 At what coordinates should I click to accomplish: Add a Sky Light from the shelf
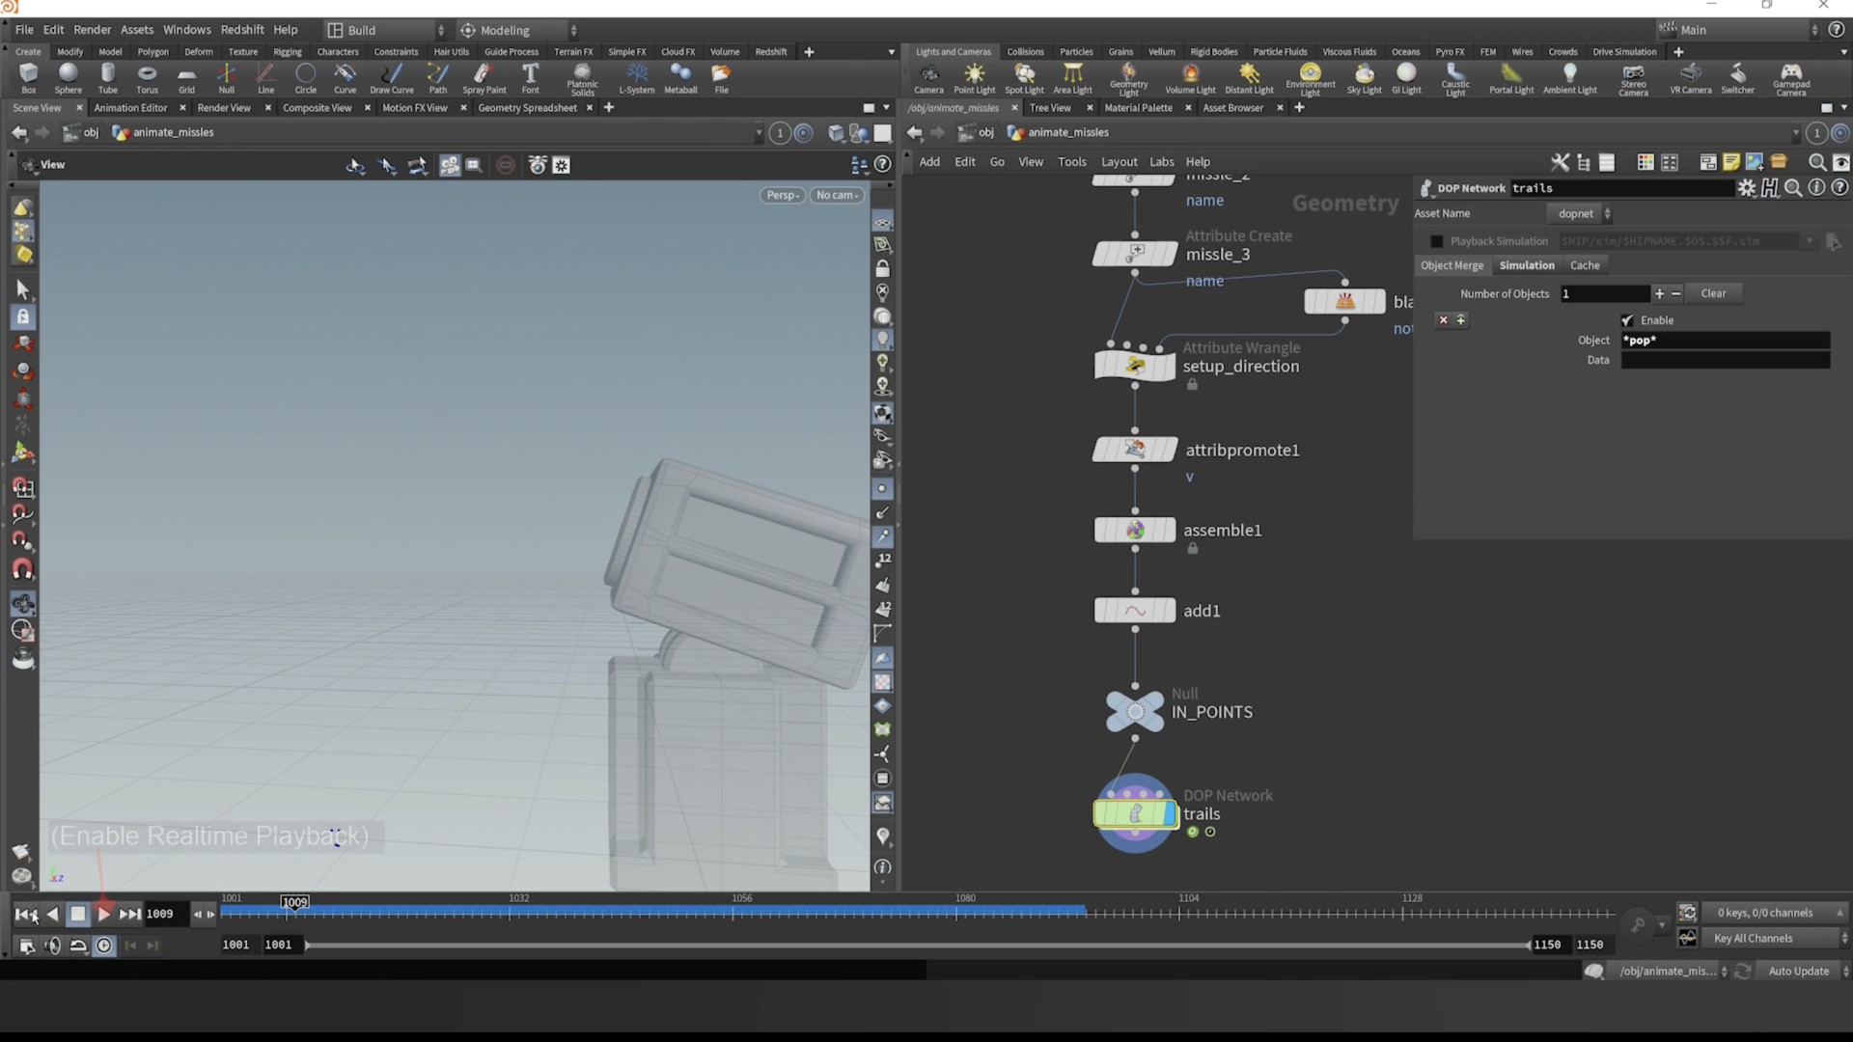click(1364, 79)
